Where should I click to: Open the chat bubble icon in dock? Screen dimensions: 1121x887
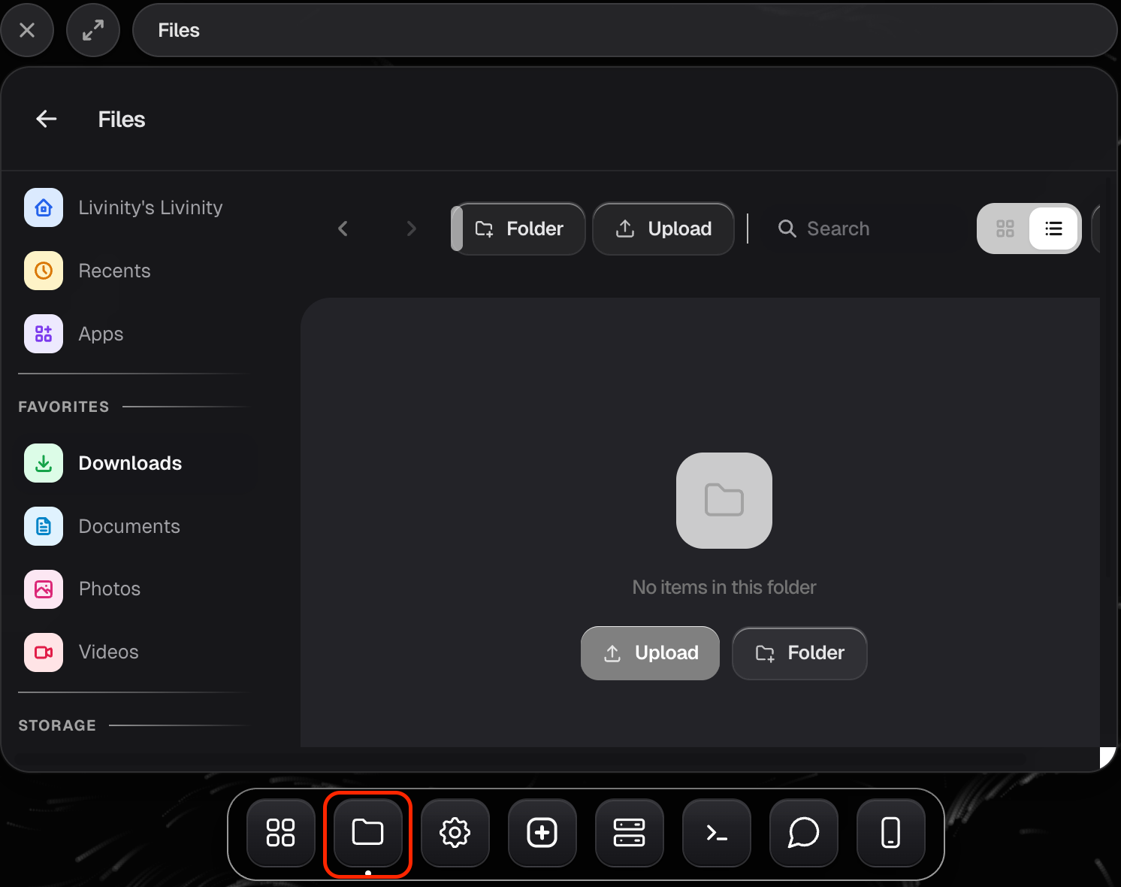[x=804, y=833]
